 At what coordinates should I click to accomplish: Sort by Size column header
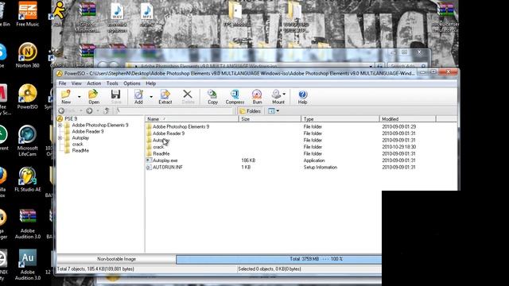click(270, 119)
